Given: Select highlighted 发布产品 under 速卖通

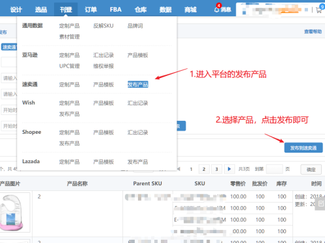Looking at the screenshot, I should (138, 84).
